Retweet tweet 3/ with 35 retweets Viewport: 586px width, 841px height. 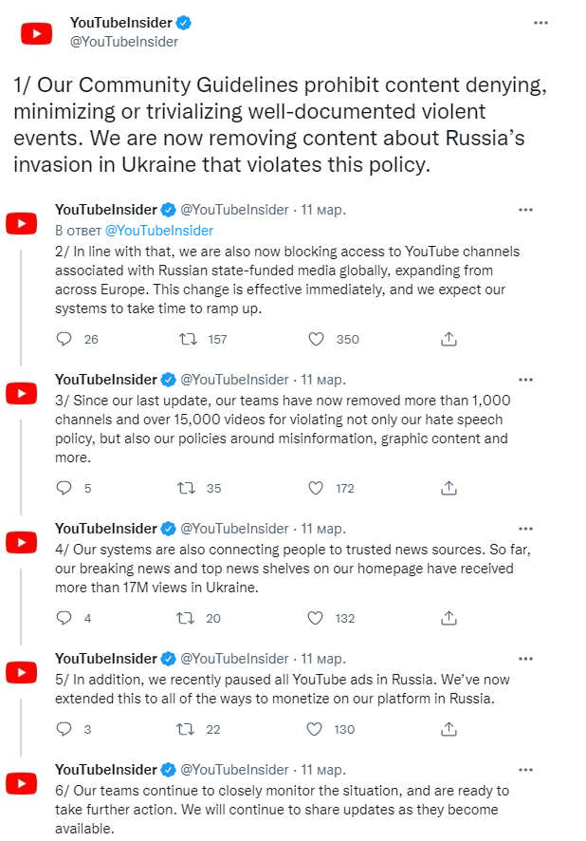[188, 488]
